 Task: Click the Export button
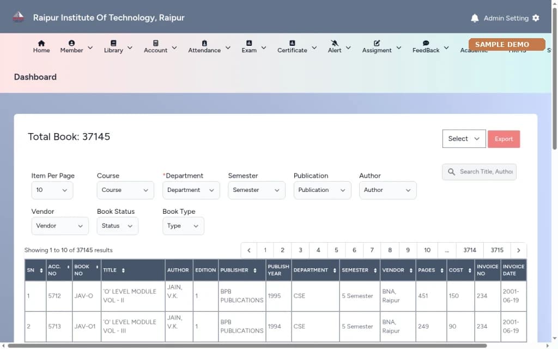(x=504, y=139)
